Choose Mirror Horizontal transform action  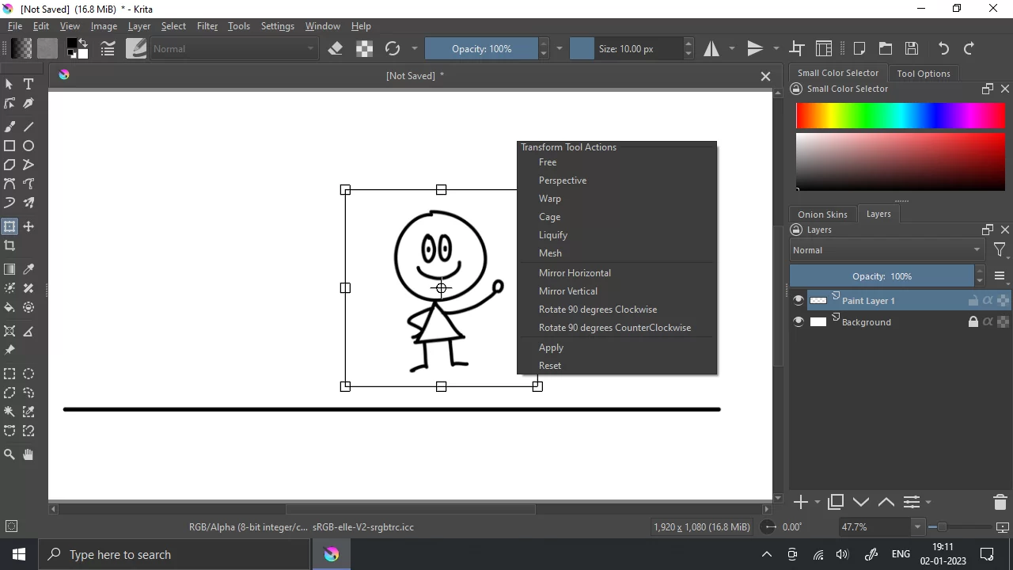[x=575, y=273]
